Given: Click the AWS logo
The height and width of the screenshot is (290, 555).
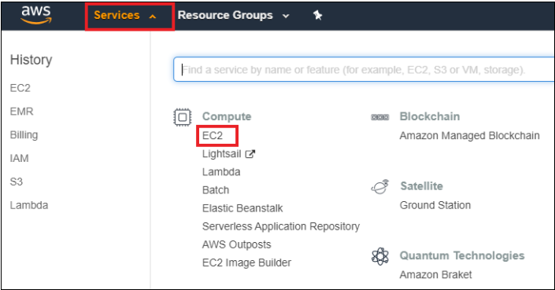Looking at the screenshot, I should (36, 15).
